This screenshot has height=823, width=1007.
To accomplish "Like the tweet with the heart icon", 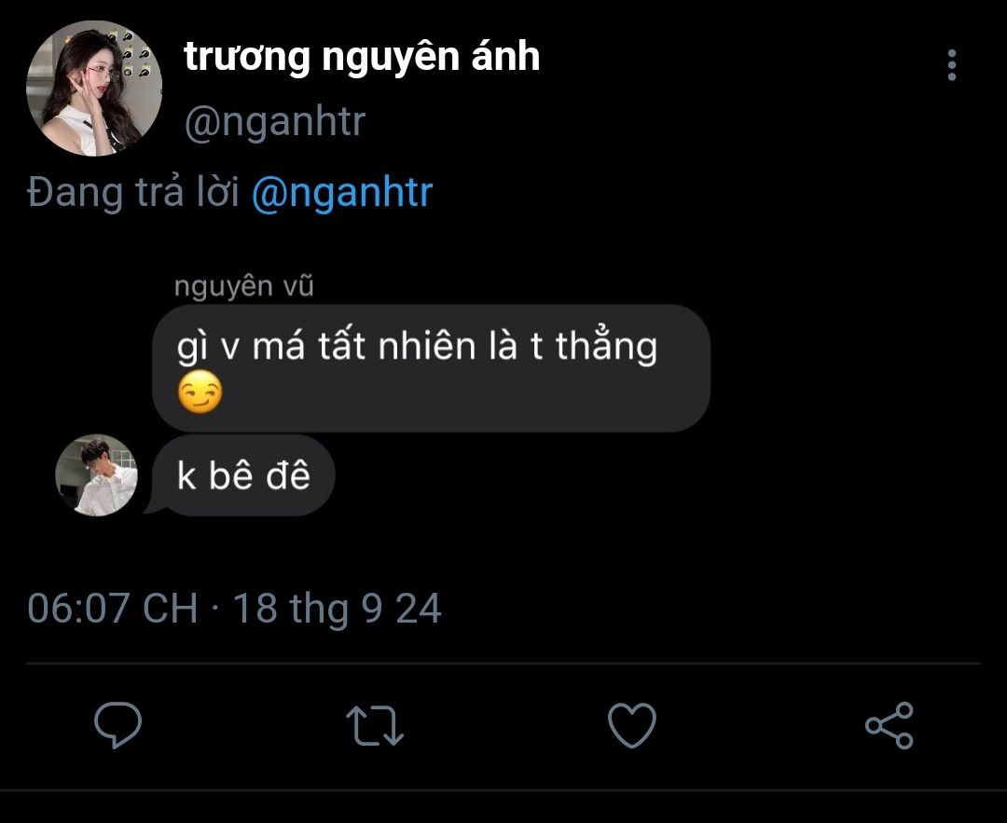I will tap(632, 726).
